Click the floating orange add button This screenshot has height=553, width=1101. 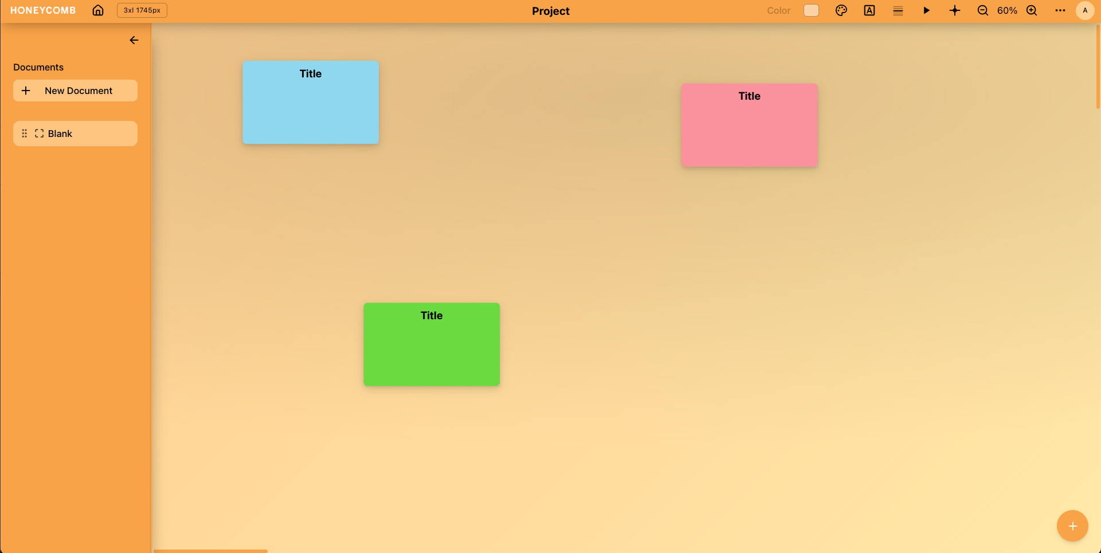click(1072, 526)
